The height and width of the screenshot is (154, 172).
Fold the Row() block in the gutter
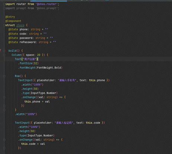[x=4, y=76]
